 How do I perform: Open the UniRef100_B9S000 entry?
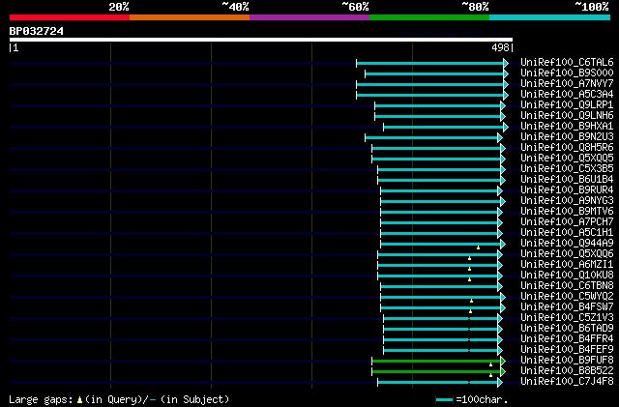[567, 73]
